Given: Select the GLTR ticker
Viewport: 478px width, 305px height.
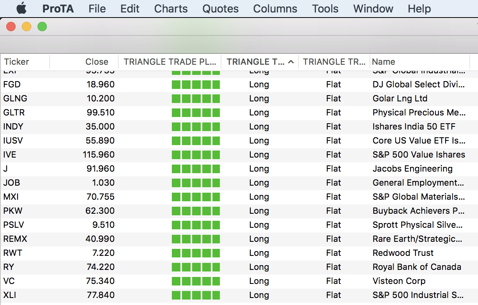Looking at the screenshot, I should pos(14,112).
